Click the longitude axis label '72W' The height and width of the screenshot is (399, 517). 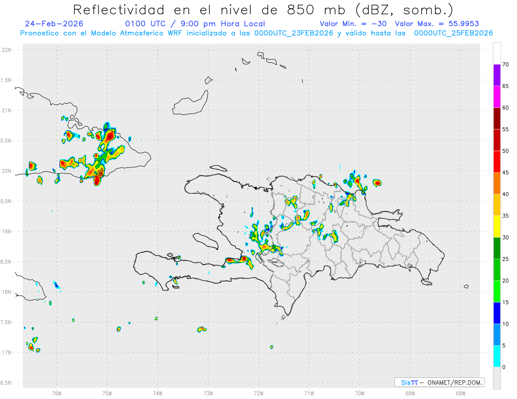tap(258, 393)
